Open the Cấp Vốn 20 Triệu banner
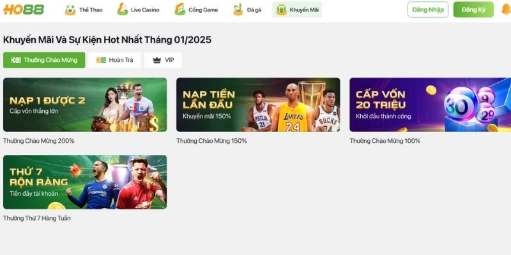Image resolution: width=511 pixels, height=255 pixels. pos(430,105)
